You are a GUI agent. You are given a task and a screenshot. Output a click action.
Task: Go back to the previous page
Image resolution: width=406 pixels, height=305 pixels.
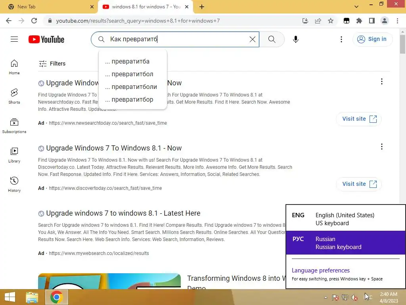click(9, 21)
